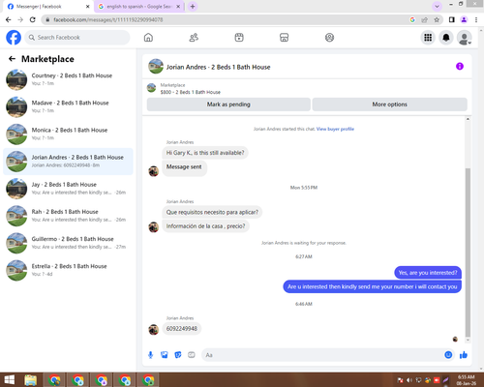The width and height of the screenshot is (484, 387).
Task: Open the Madave 2 Beds 1 Bath House chat
Action: 68,106
